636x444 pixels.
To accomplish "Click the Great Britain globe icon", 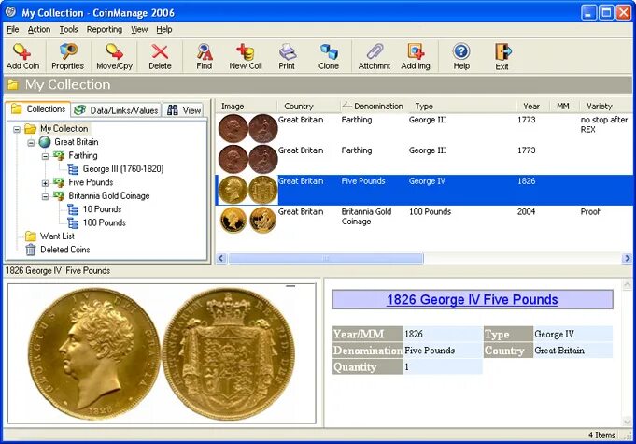I will tap(45, 142).
